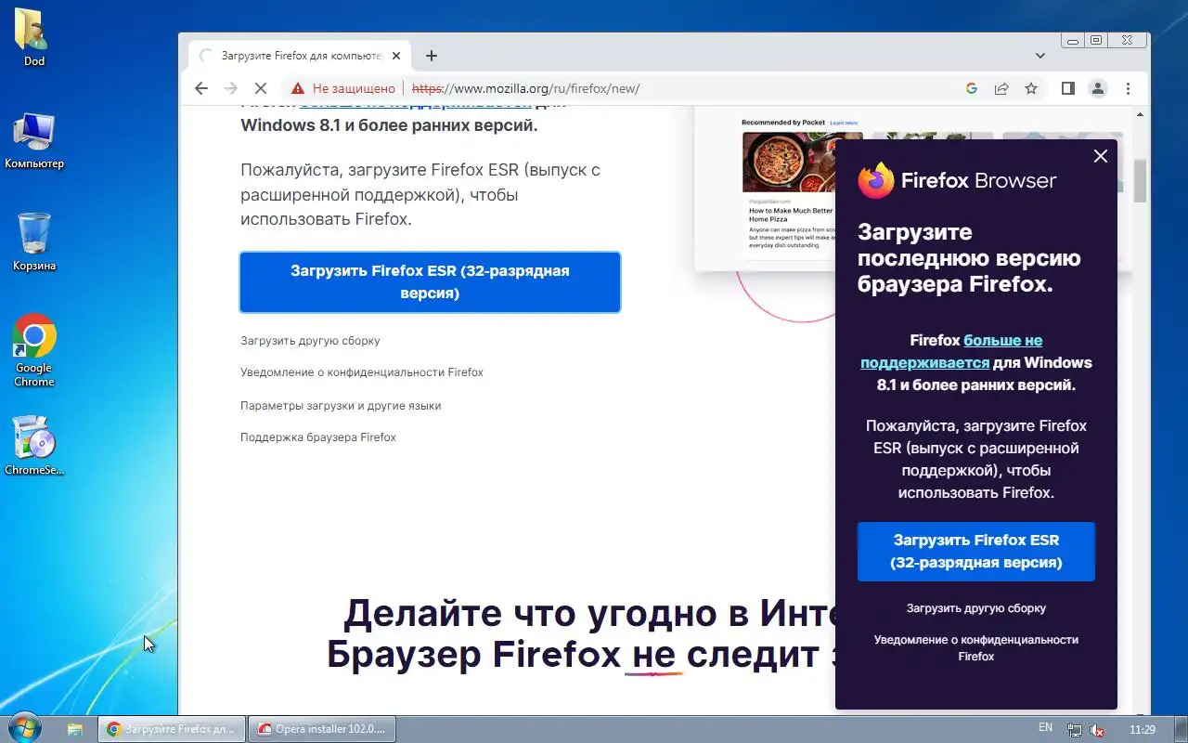The width and height of the screenshot is (1188, 743).
Task: Switch to Opera installer taskbar button
Action: 322,729
